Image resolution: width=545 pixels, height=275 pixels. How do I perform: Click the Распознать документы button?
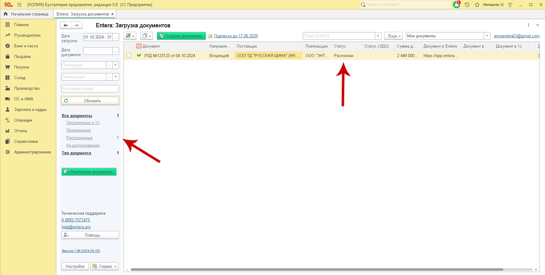pos(89,172)
